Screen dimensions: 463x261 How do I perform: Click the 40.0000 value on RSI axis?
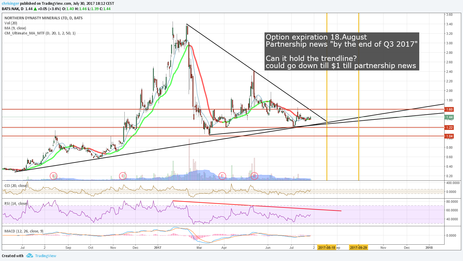pyautogui.click(x=452, y=219)
